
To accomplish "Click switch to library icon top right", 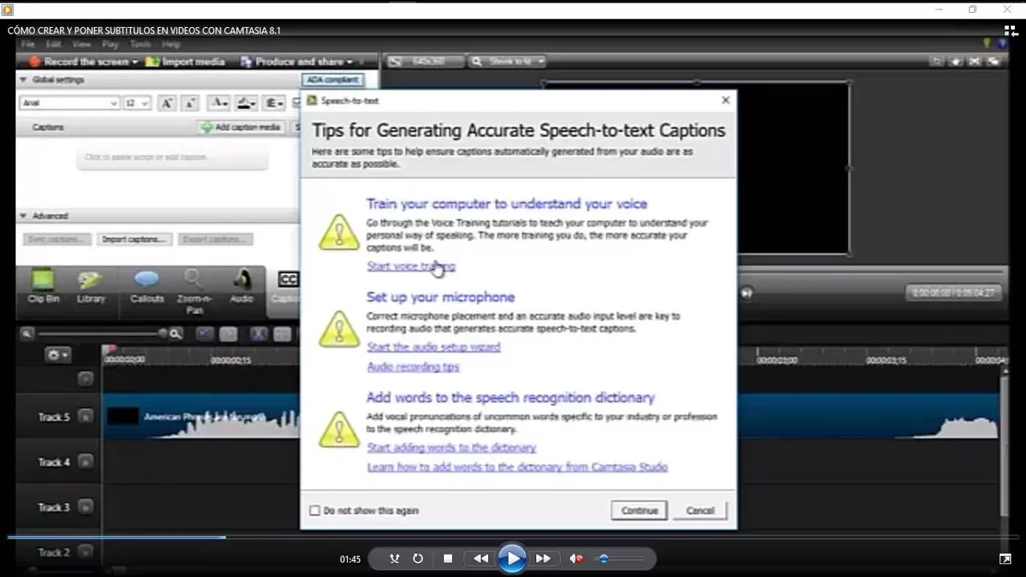I will coord(1011,30).
